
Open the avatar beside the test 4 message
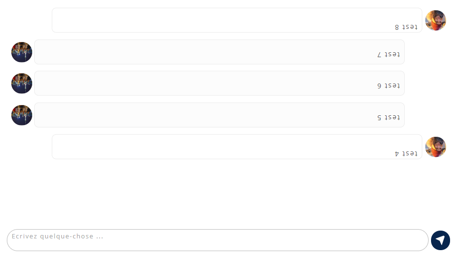(x=435, y=147)
